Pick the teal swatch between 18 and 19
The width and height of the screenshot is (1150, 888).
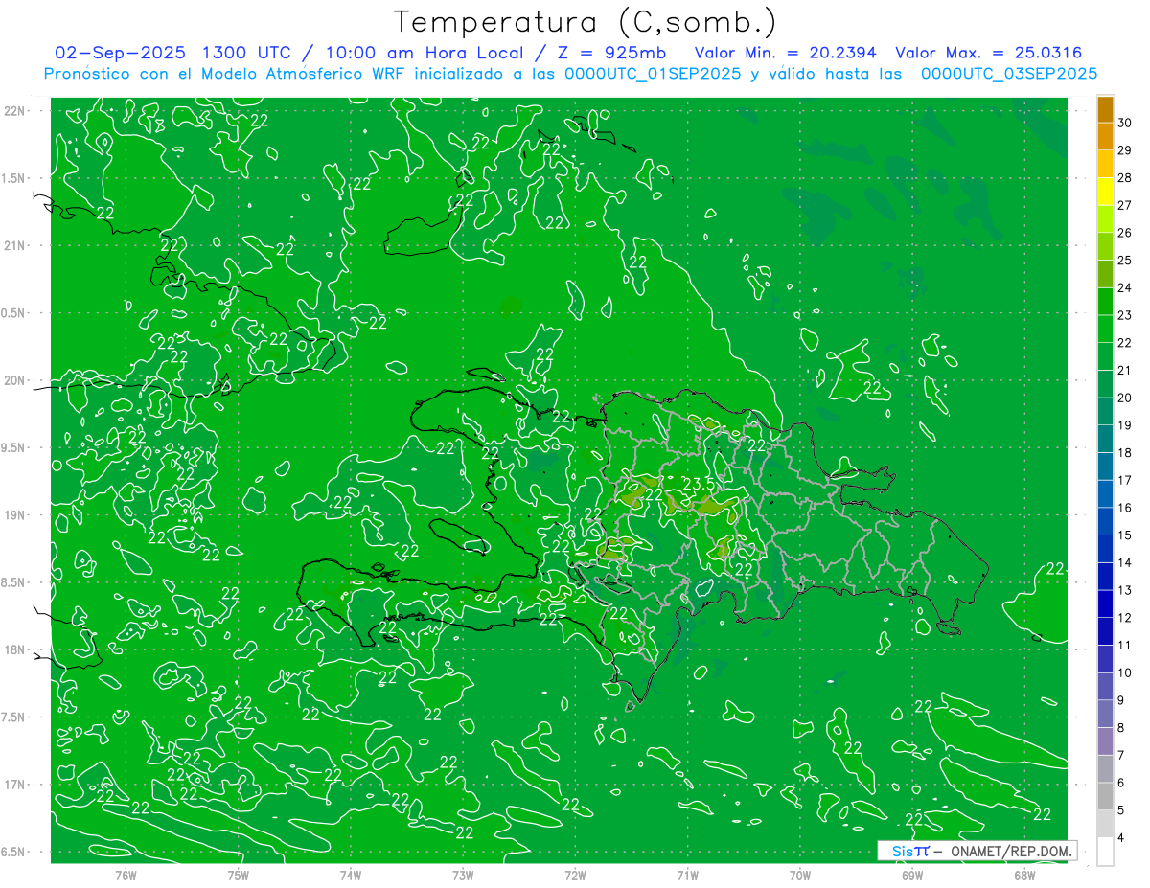pos(1105,439)
